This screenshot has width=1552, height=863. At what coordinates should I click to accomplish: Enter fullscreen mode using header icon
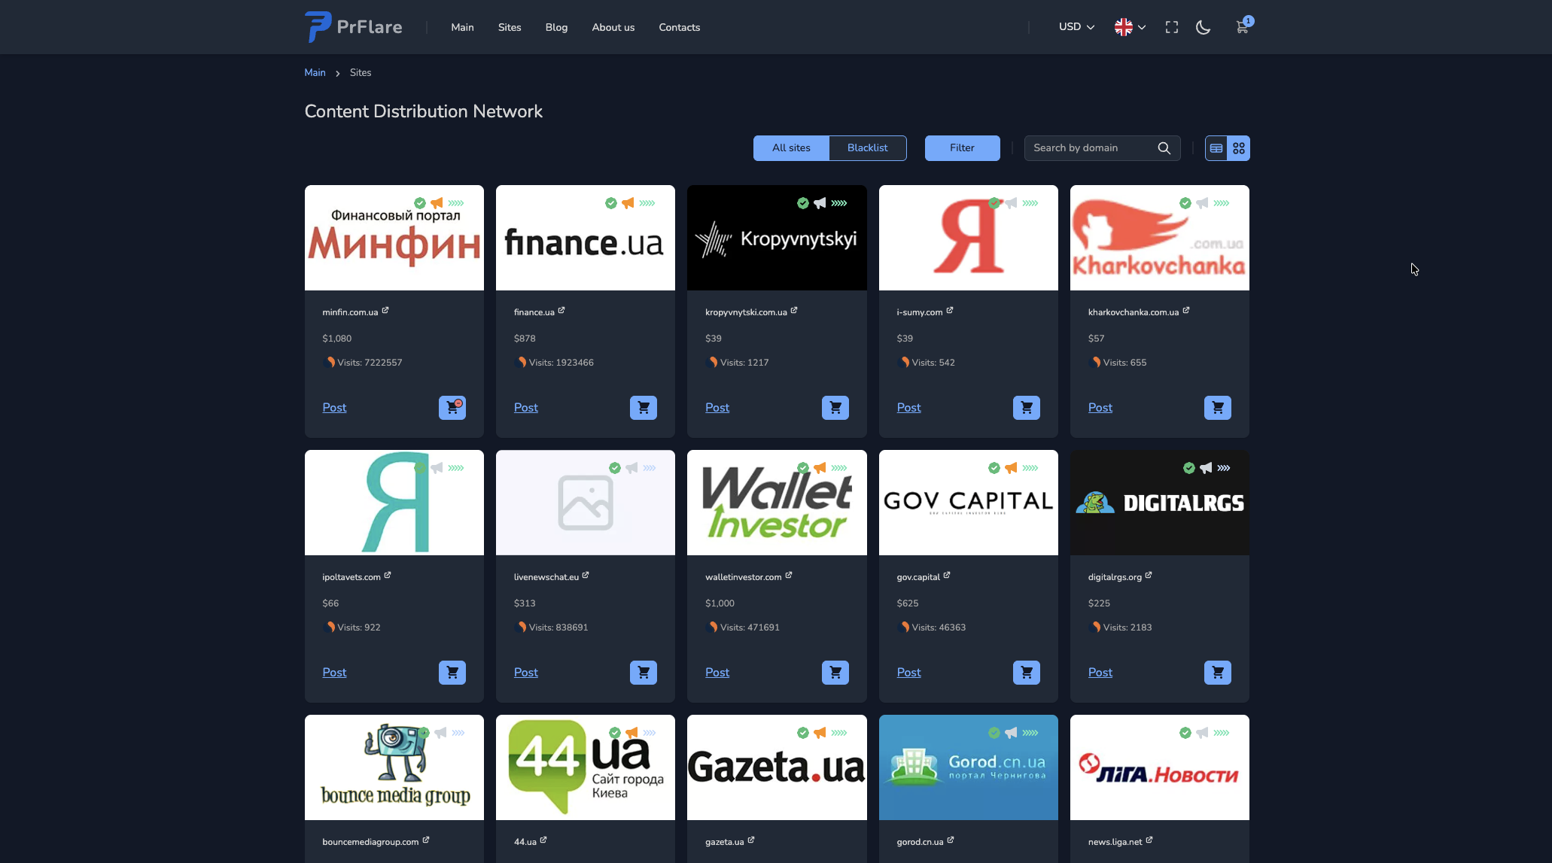click(x=1171, y=27)
